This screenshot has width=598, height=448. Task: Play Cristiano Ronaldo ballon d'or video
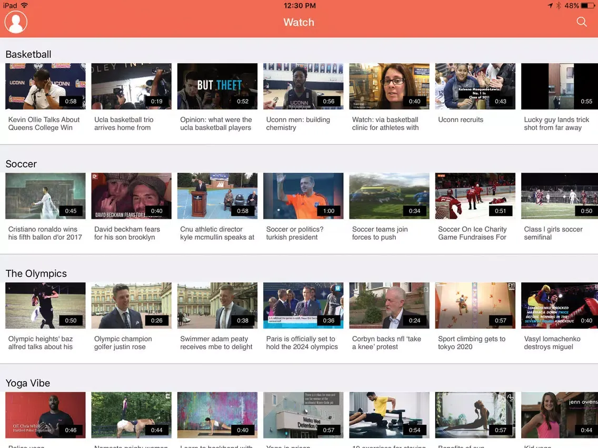tap(45, 196)
